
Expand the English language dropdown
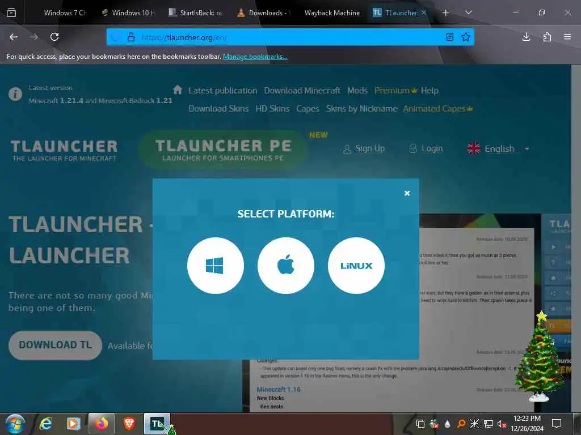[498, 149]
